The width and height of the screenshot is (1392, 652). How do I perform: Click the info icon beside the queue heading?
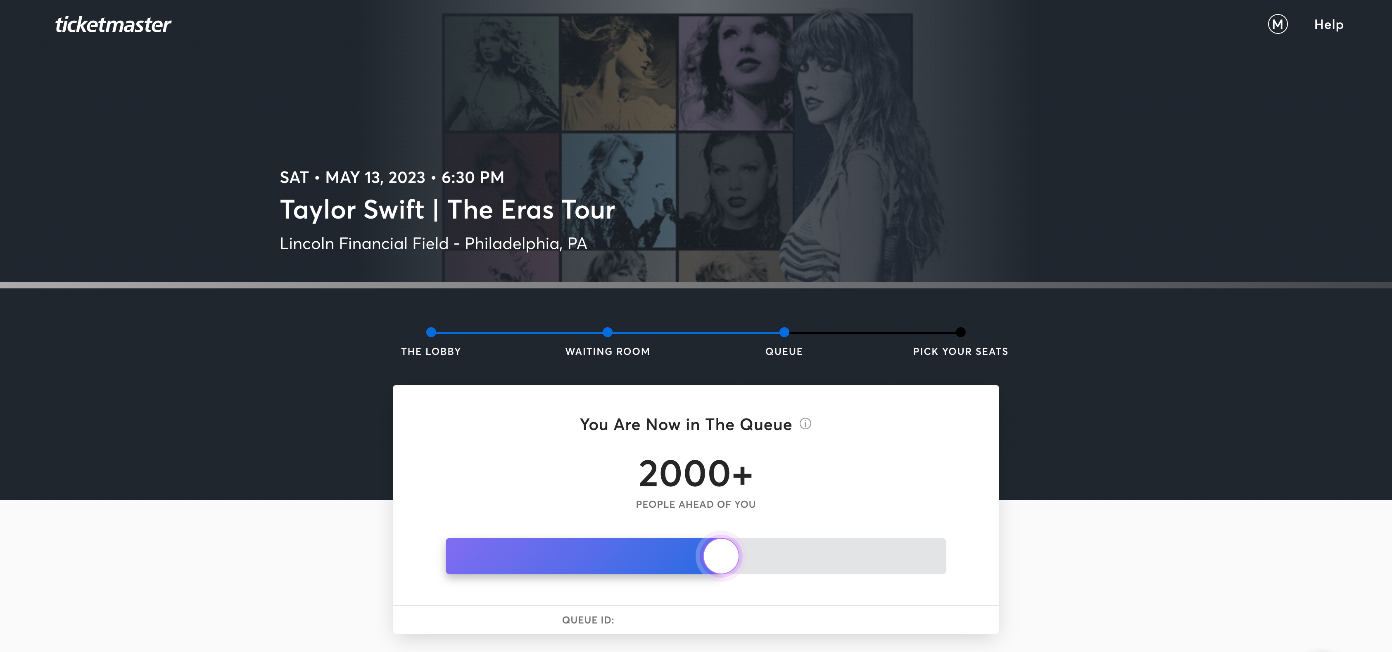806,424
